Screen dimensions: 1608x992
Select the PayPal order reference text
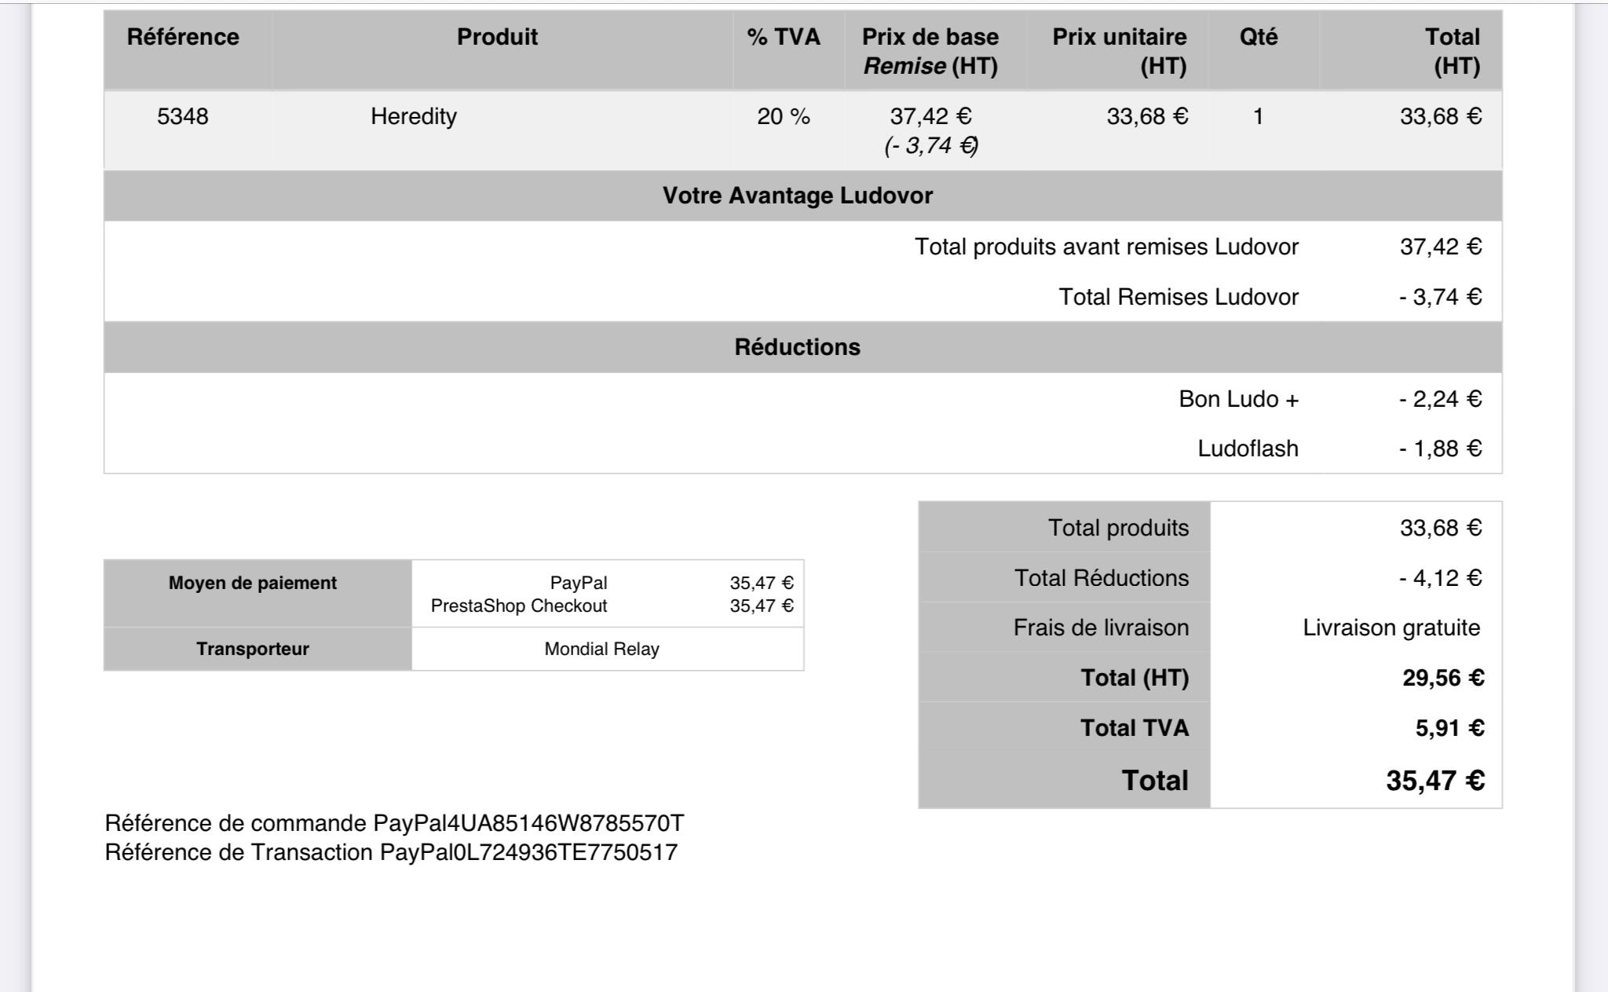[394, 823]
